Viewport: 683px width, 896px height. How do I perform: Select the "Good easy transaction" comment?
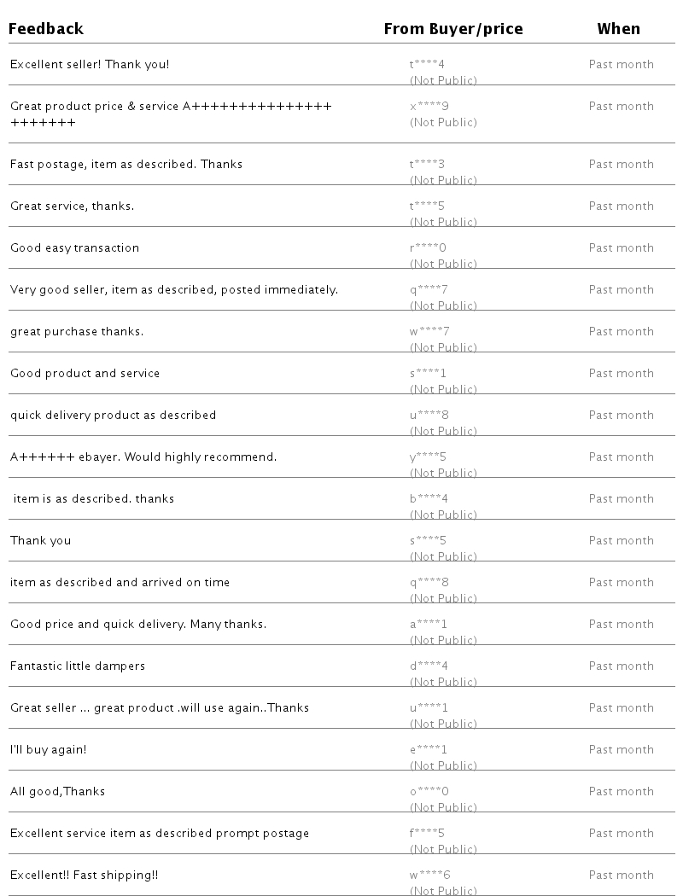point(74,247)
